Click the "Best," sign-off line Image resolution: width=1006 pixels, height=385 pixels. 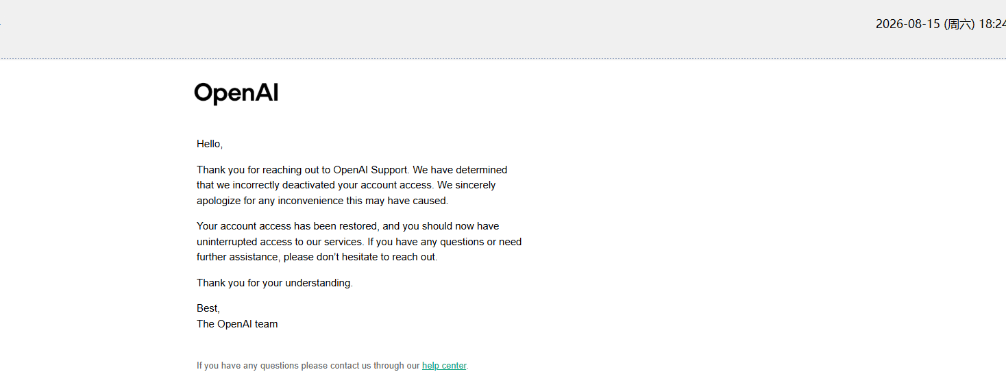pyautogui.click(x=208, y=308)
